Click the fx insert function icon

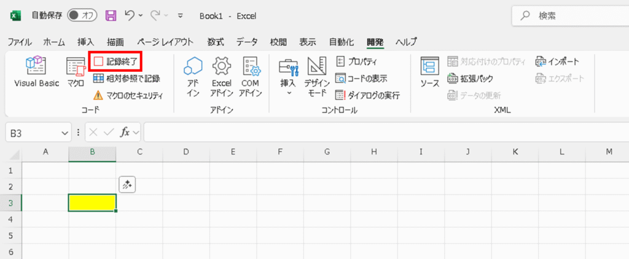[125, 133]
